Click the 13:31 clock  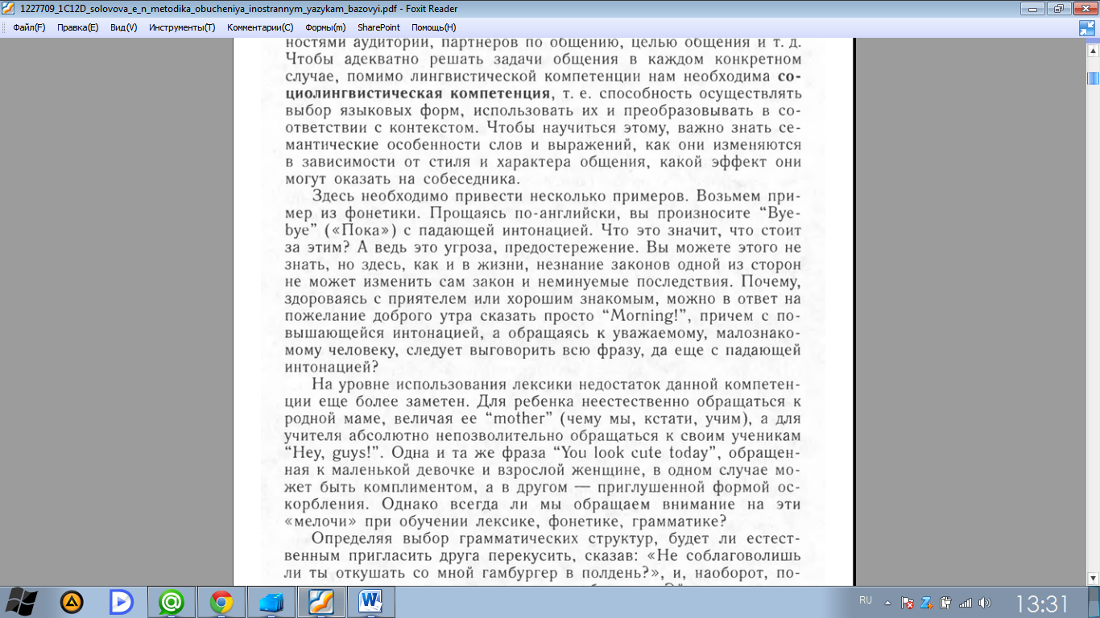point(1042,603)
